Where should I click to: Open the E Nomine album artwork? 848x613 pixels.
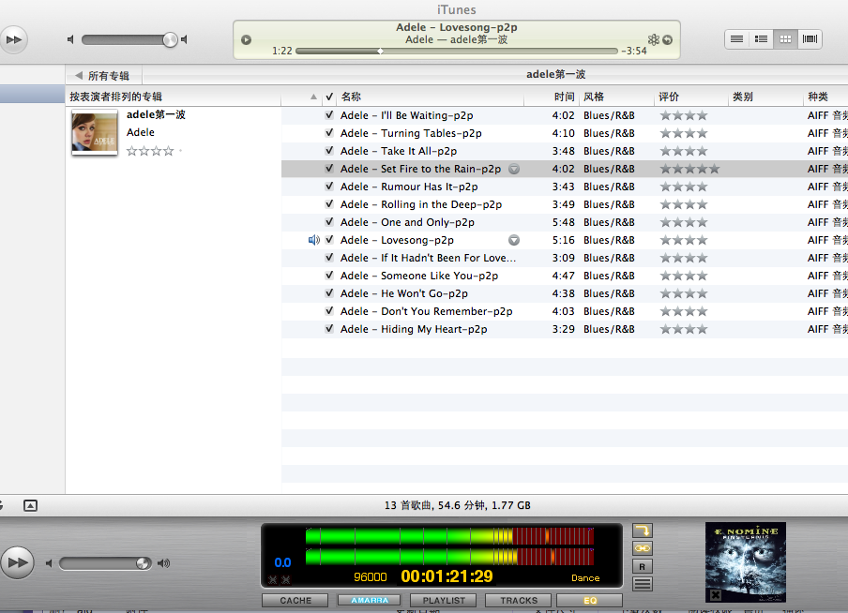(745, 562)
